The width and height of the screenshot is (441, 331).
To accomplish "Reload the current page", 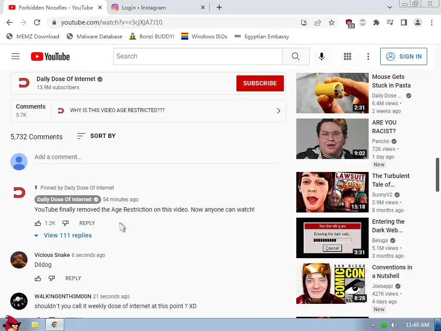I will (x=37, y=22).
